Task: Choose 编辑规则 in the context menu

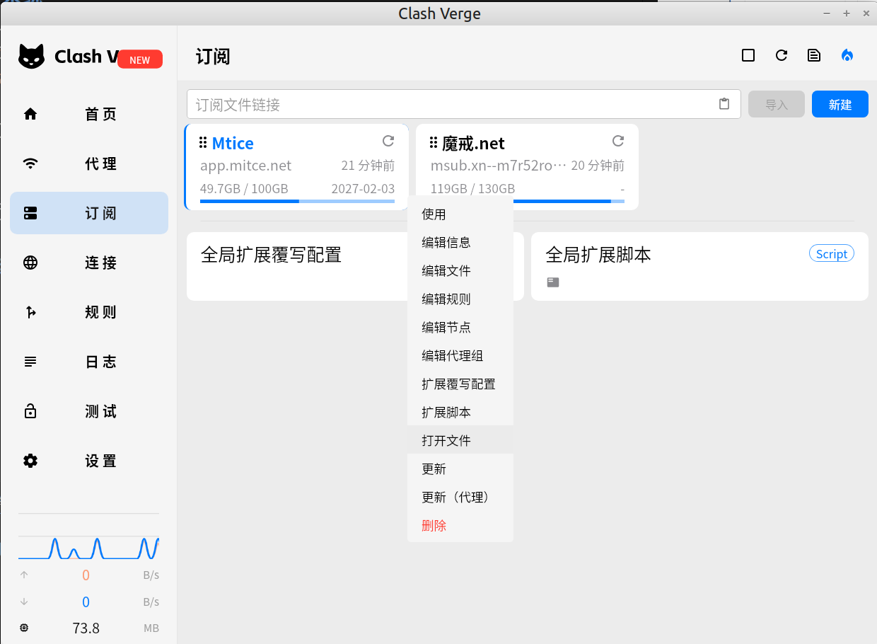Action: [x=460, y=299]
